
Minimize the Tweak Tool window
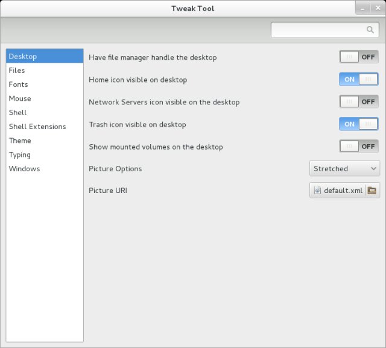[362, 8]
